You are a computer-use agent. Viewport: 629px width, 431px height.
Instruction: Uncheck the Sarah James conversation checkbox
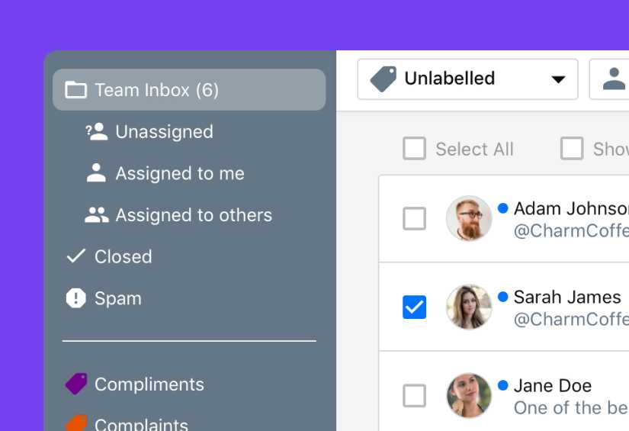click(414, 307)
